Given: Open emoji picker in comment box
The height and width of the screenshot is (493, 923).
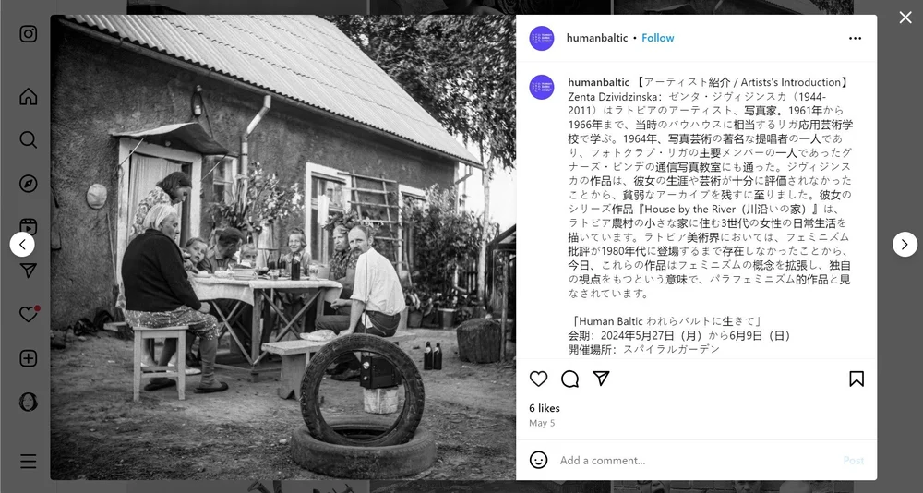Looking at the screenshot, I should tap(539, 460).
